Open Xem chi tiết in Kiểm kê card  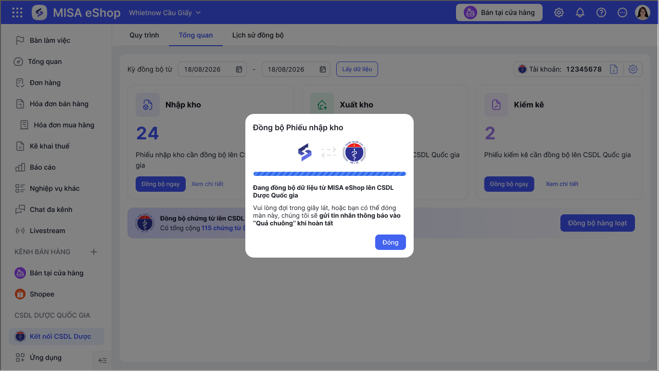tap(562, 184)
